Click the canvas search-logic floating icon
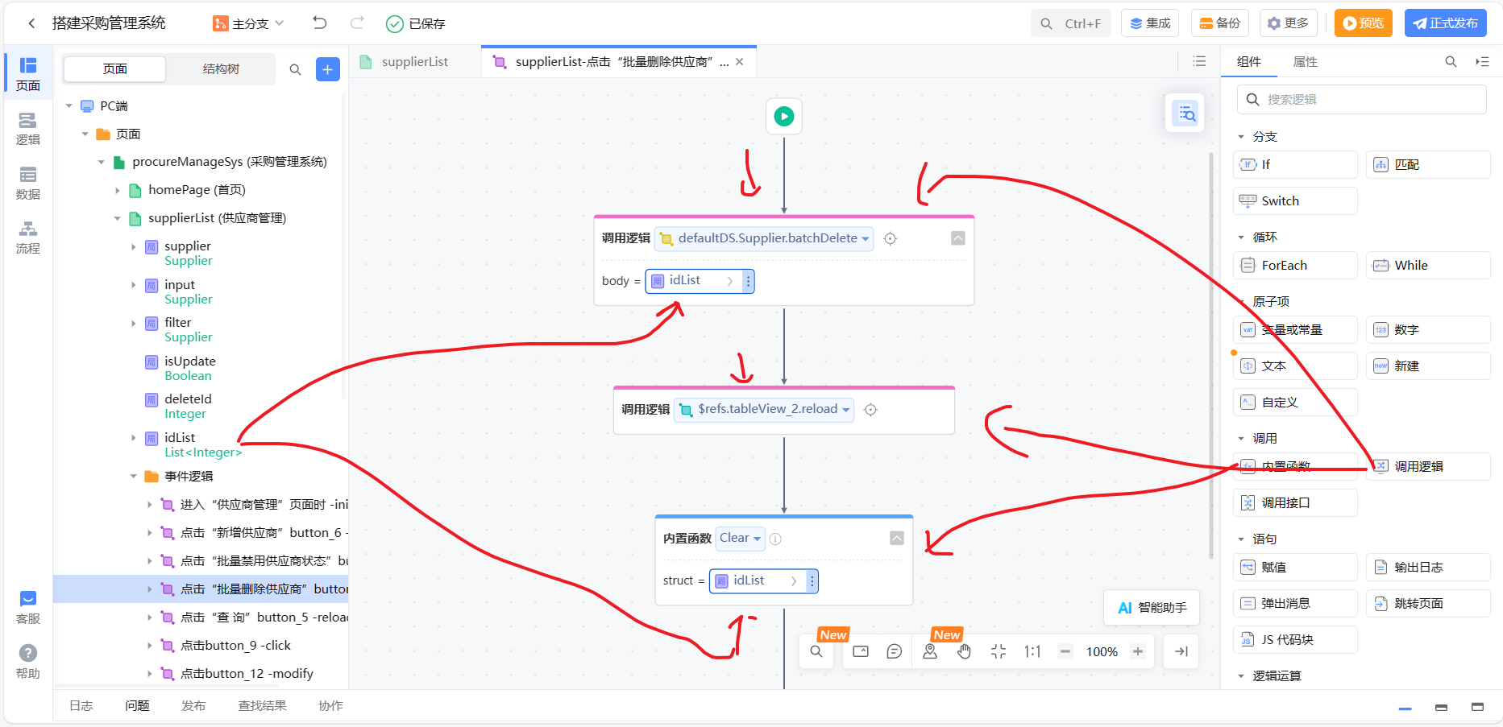This screenshot has height=727, width=1503. pyautogui.click(x=1187, y=114)
